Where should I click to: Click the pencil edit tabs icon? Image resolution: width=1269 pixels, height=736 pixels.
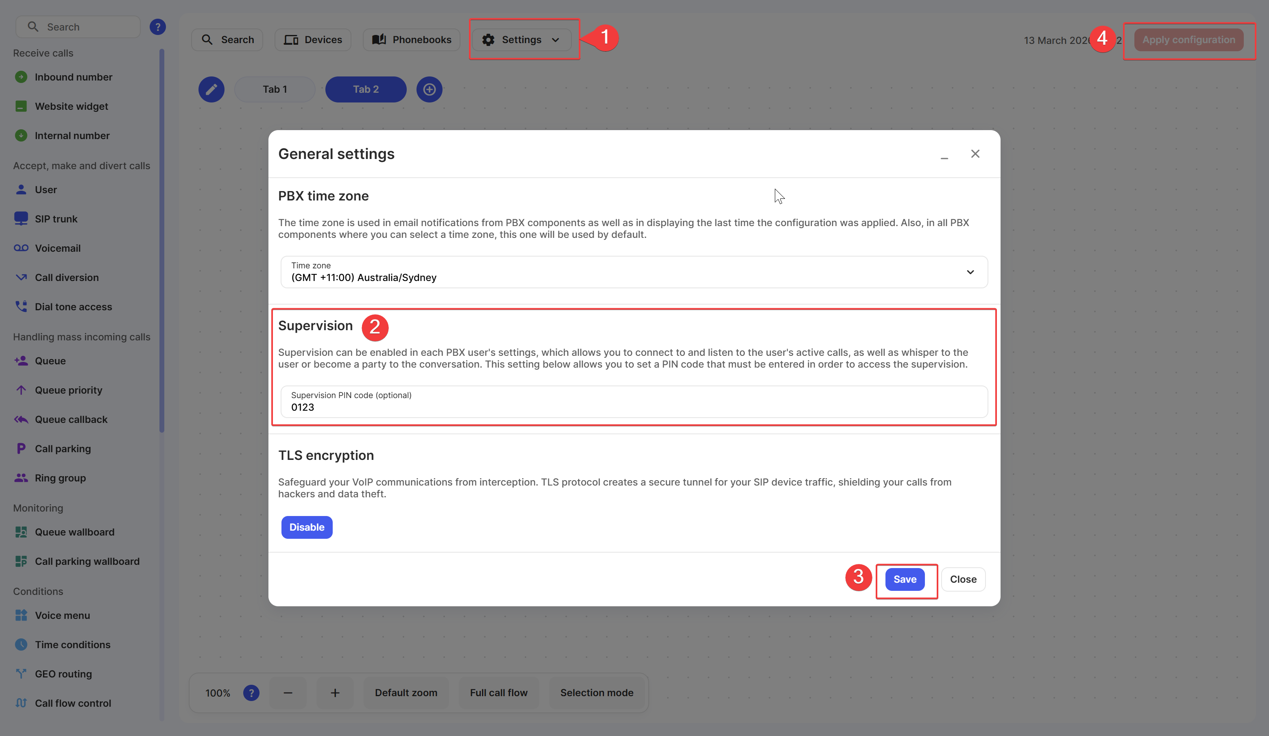click(x=211, y=89)
